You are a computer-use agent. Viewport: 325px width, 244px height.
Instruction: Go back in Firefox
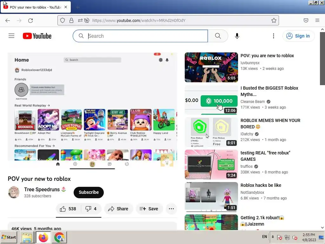pos(8,20)
